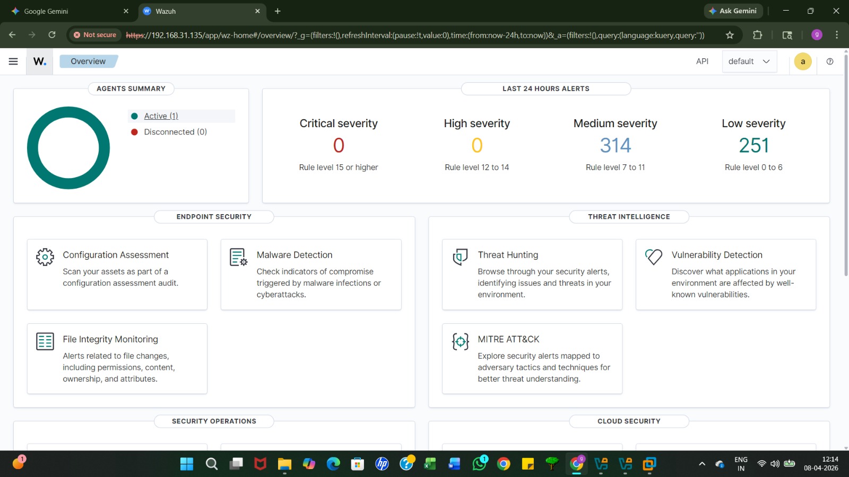Open the Wazuh hamburger navigation menu

(x=13, y=61)
